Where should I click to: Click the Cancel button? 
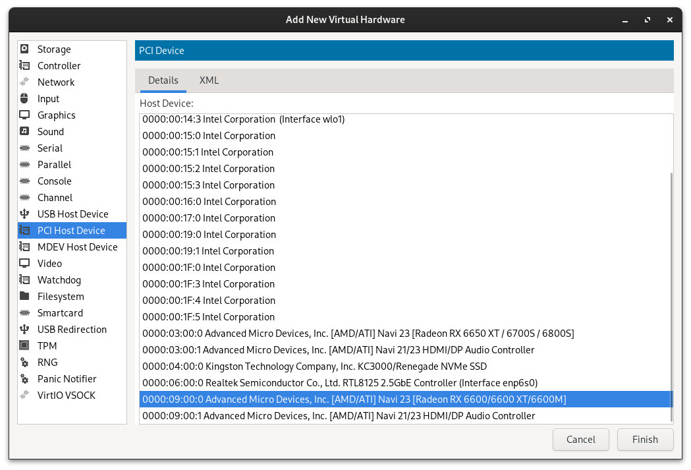[x=581, y=440]
